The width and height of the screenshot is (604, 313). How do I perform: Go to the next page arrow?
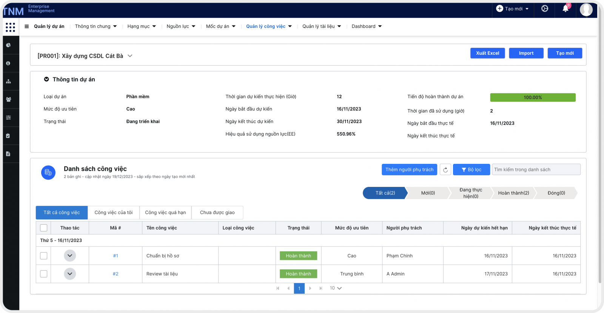pos(310,288)
